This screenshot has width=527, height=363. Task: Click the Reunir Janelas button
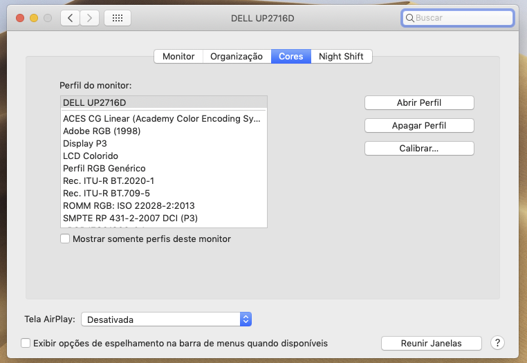click(431, 343)
